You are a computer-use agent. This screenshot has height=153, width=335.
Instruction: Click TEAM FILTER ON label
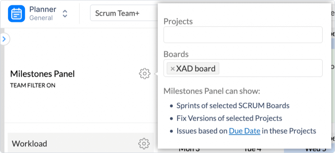tap(33, 85)
